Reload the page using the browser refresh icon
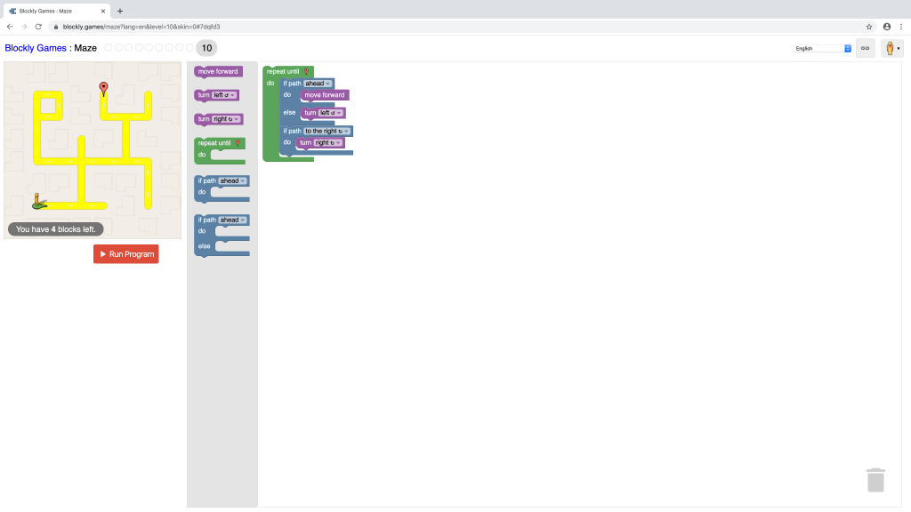 click(38, 27)
